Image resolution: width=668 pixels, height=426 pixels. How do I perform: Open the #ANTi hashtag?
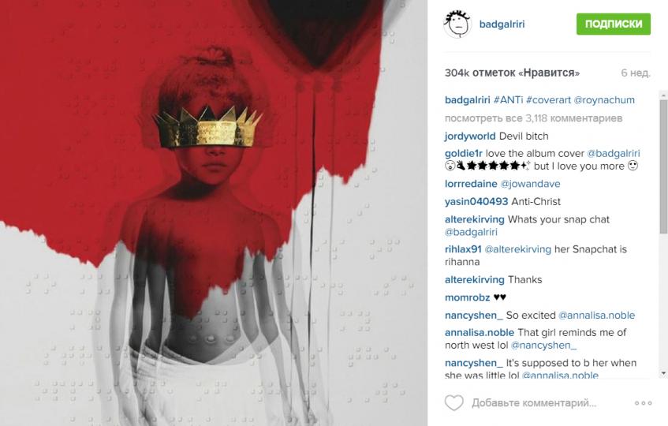click(x=508, y=99)
